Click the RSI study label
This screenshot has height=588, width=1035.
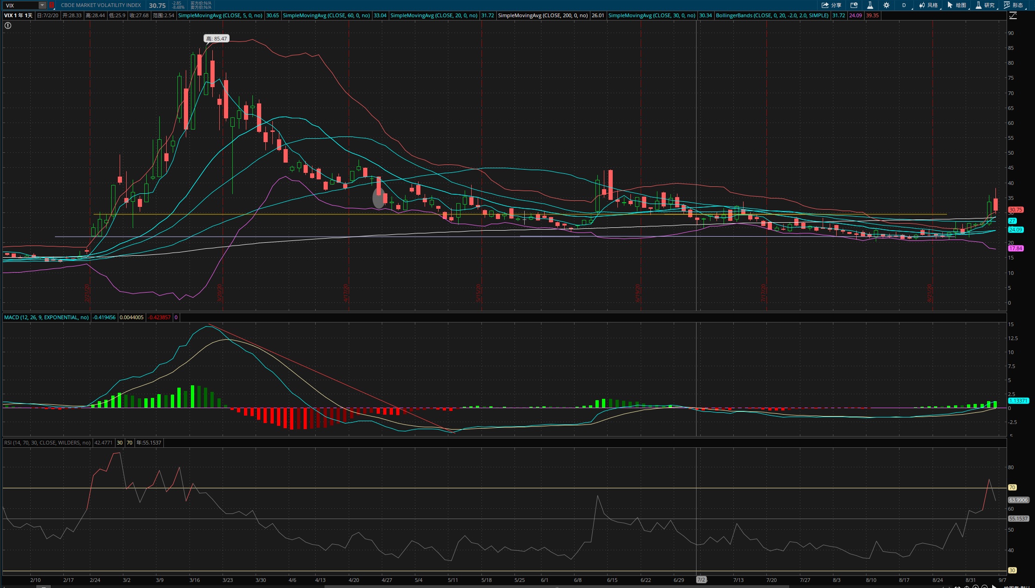(x=47, y=443)
